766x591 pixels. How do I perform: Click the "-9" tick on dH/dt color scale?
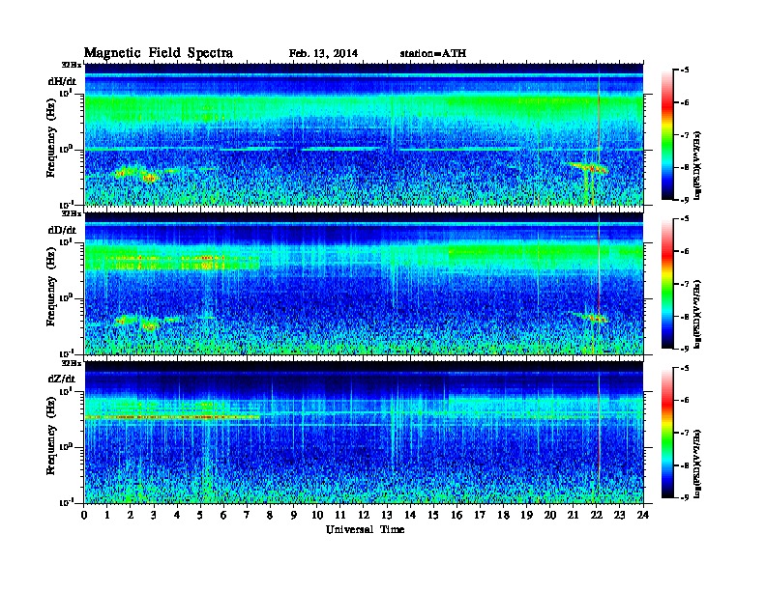click(x=685, y=200)
